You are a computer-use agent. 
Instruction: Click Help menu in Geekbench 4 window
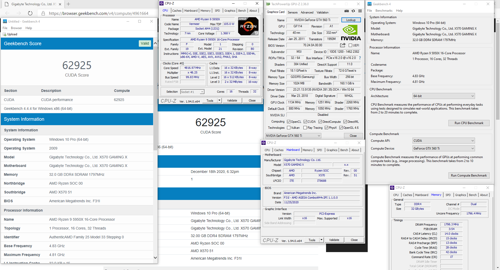(399, 11)
